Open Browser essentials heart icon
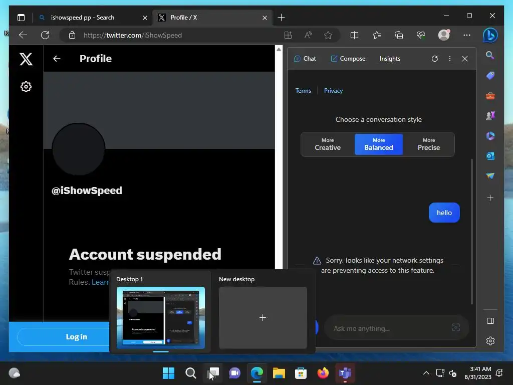513x385 pixels. 421,35
